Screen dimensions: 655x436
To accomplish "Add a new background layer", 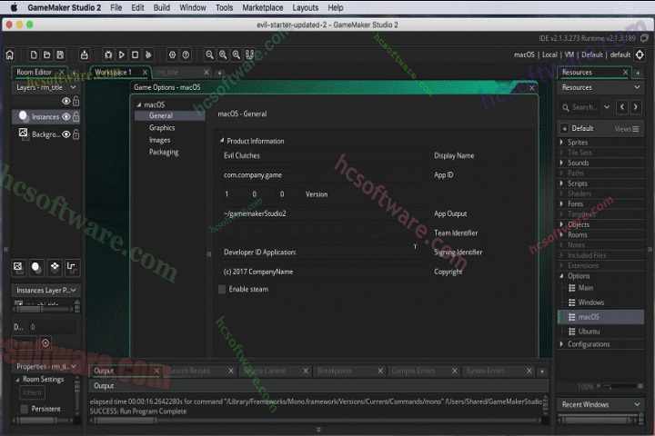I will pyautogui.click(x=18, y=267).
